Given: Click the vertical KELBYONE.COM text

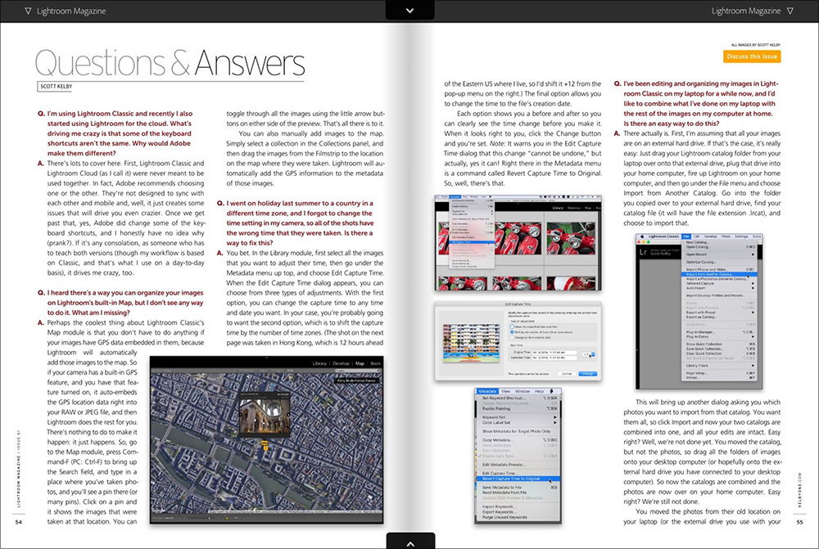Looking at the screenshot, I should (799, 490).
